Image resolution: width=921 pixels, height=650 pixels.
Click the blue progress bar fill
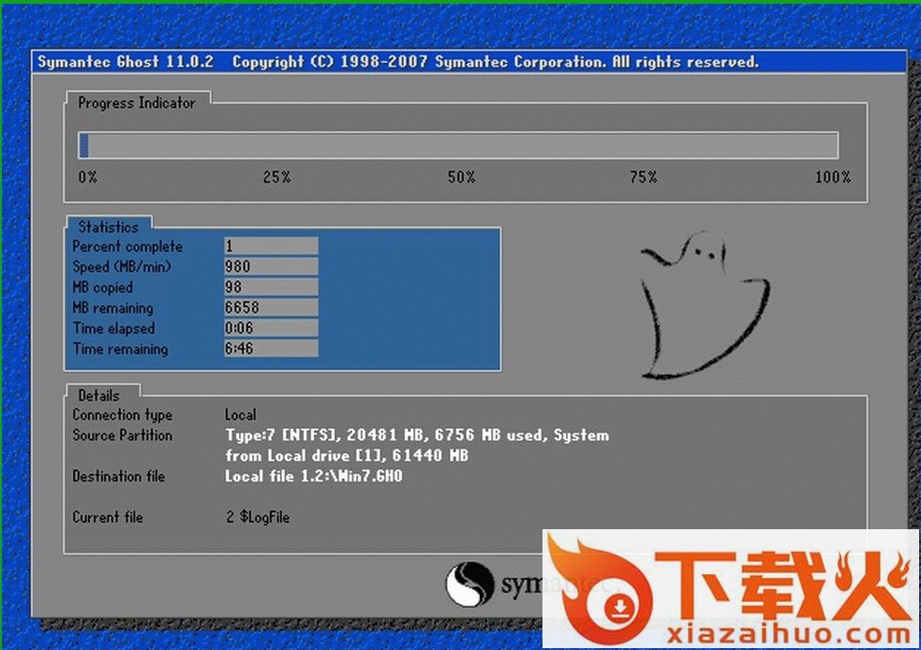(x=84, y=145)
